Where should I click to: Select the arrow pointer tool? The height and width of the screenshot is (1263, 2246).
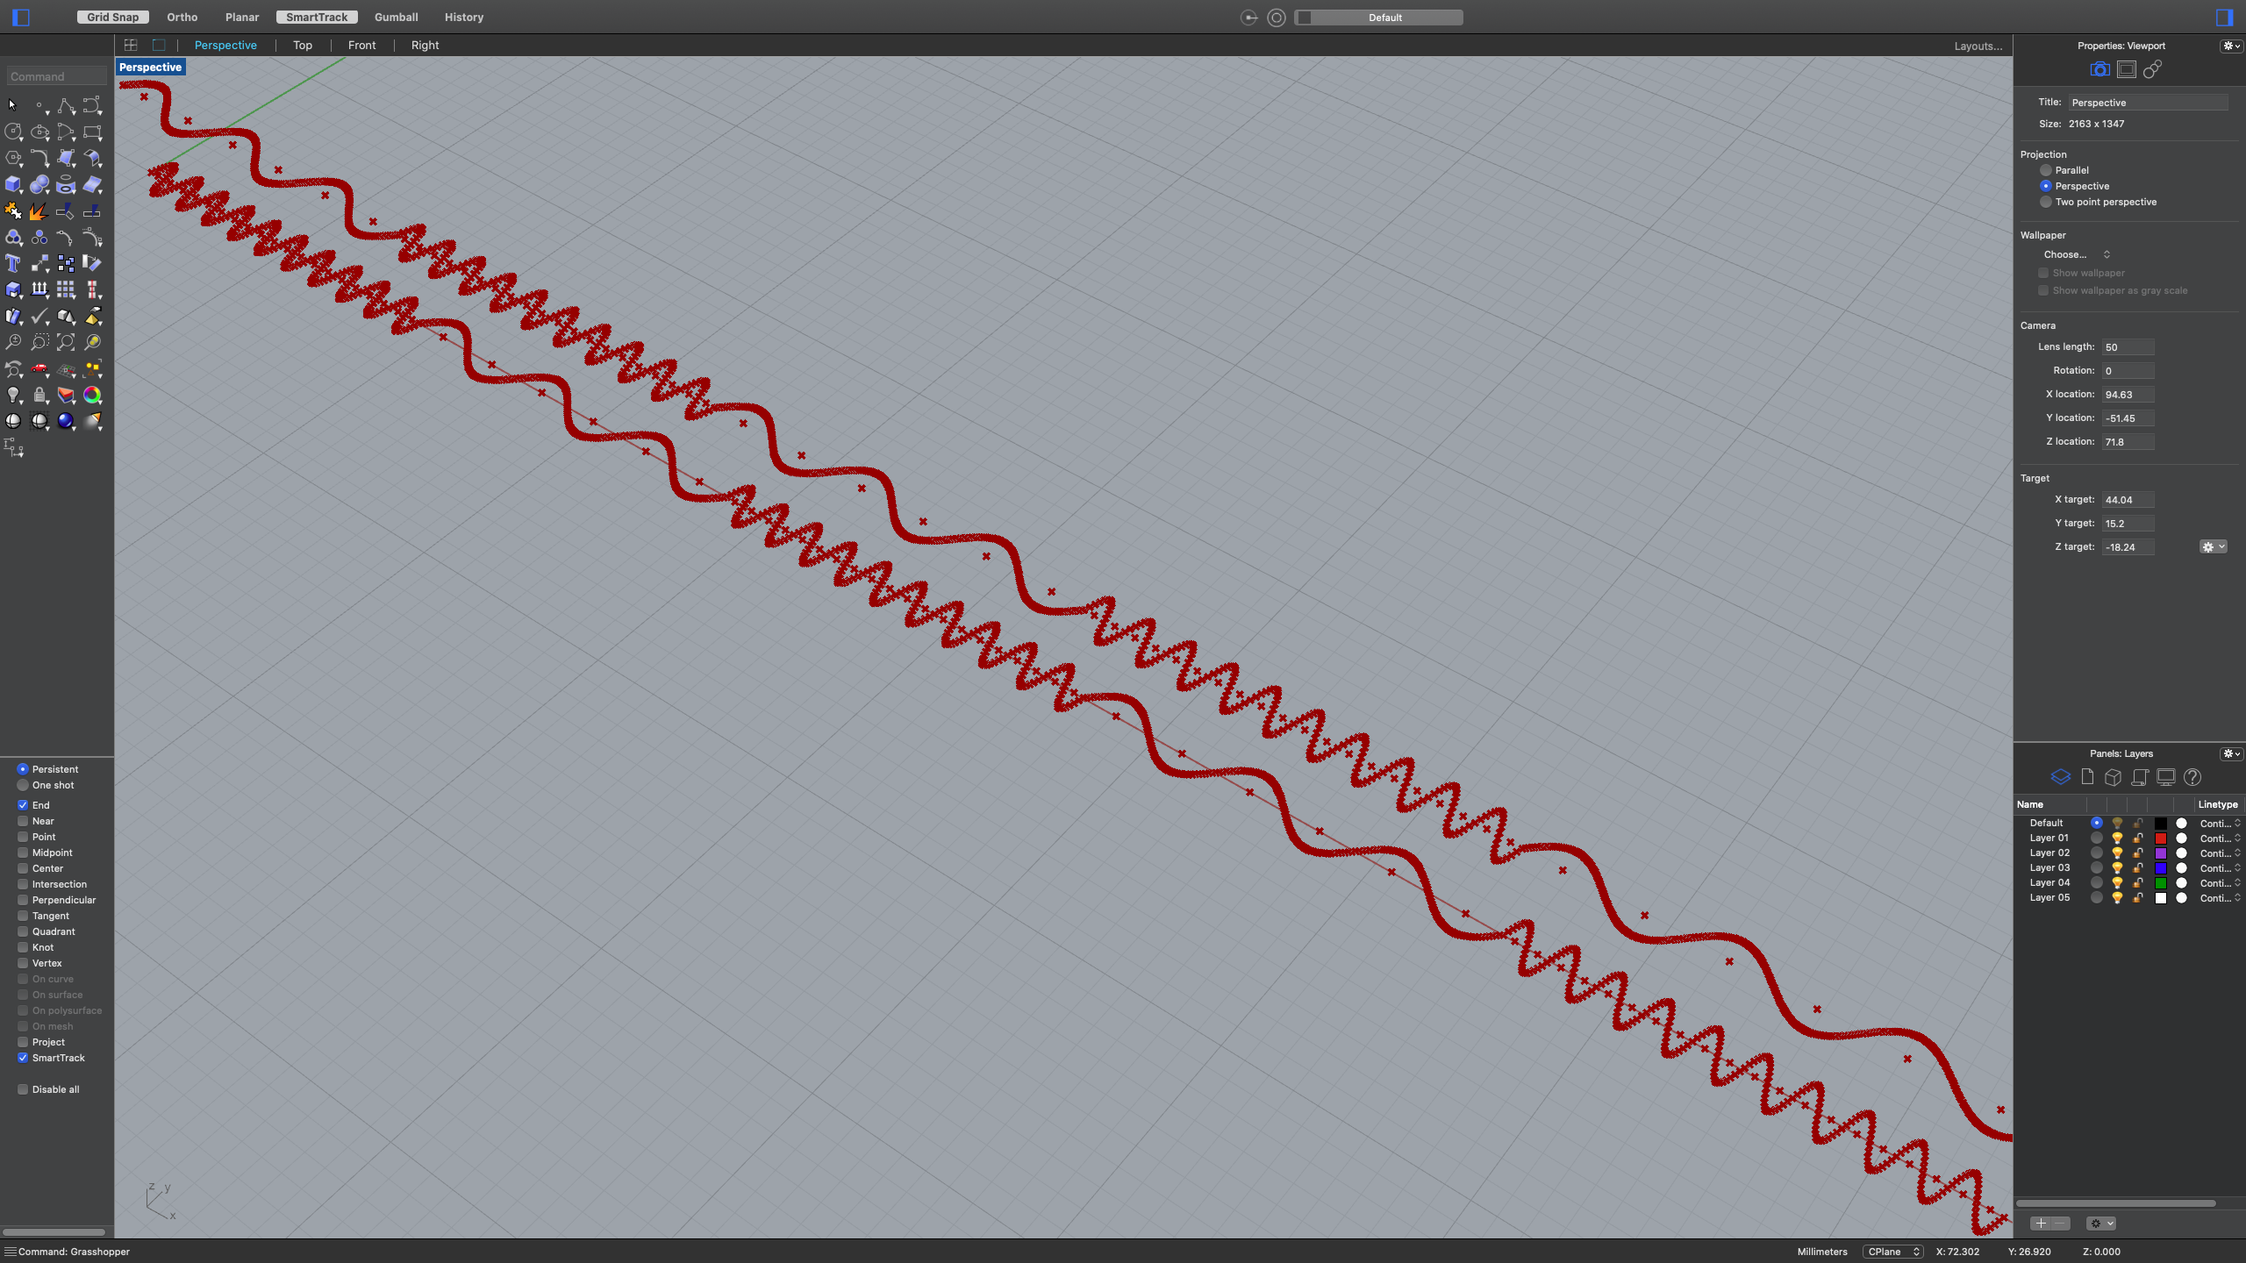pos(12,105)
